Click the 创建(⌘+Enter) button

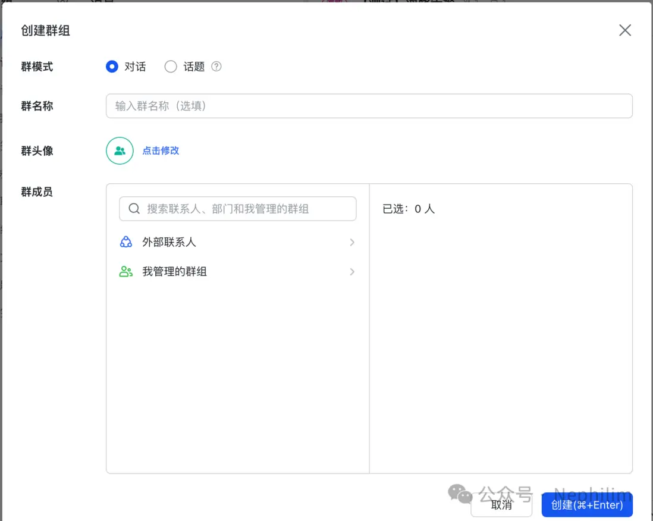586,505
